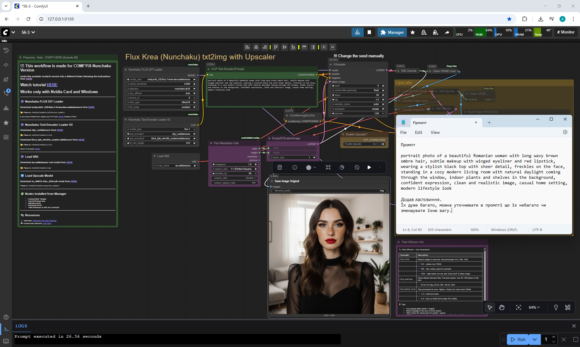Toggle link visibility icon

(568, 307)
